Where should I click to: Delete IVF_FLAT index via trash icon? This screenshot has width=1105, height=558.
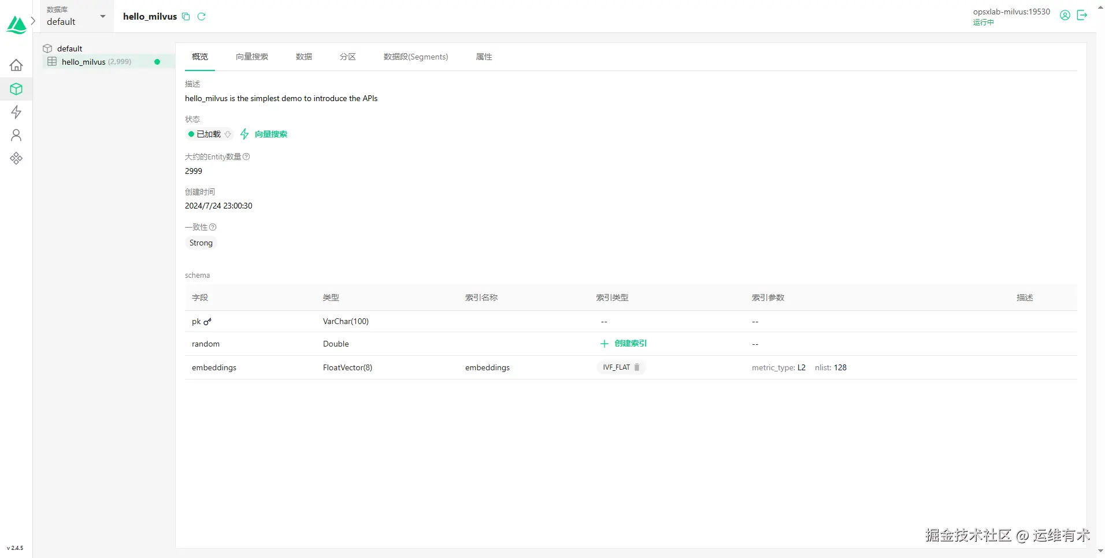pyautogui.click(x=636, y=367)
